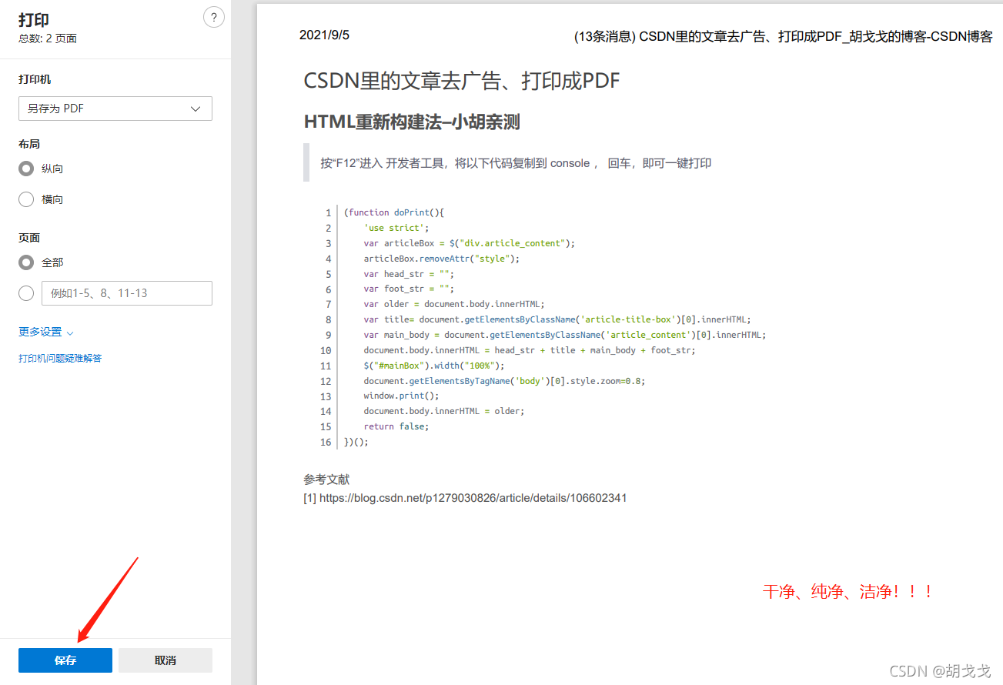1003x685 pixels.
Task: Click code line 'use strict';
Action: (x=397, y=228)
